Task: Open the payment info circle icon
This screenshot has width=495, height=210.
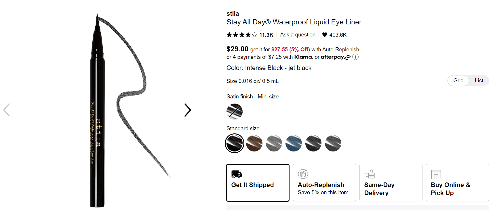Action: (355, 57)
